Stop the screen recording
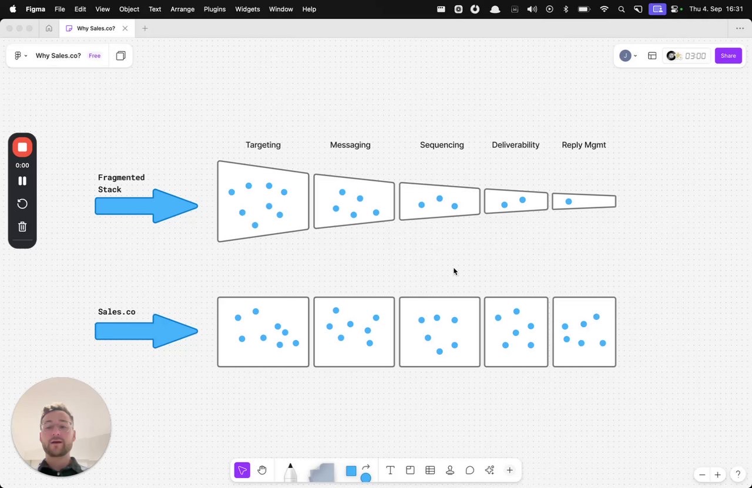 [x=22, y=147]
